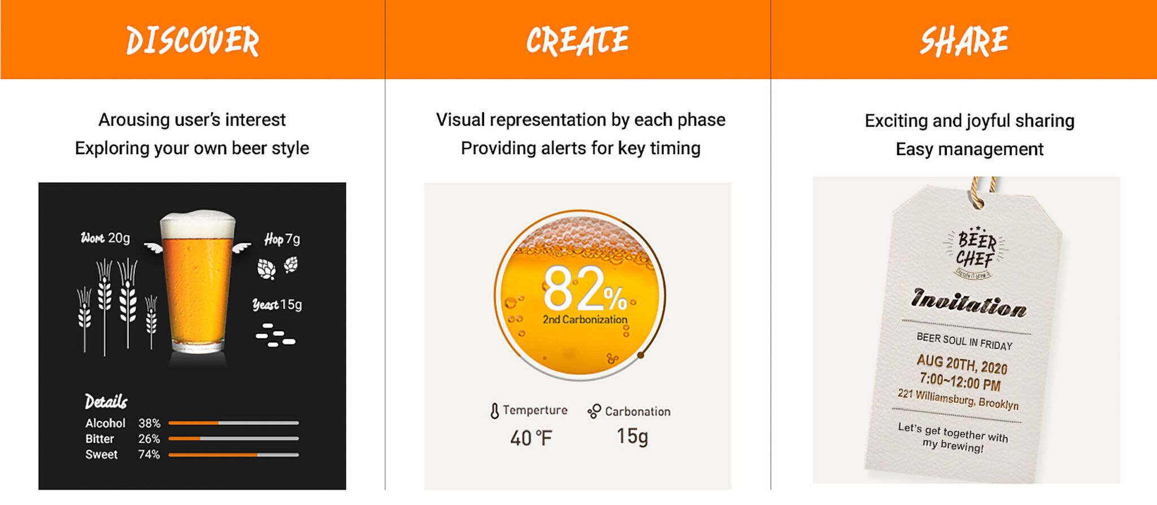This screenshot has width=1157, height=505.
Task: Click the 221 Williamsburg, Brooklyn address
Action: click(958, 399)
